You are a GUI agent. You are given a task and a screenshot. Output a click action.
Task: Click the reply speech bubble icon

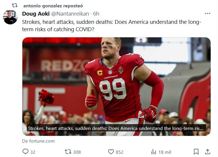[25, 152]
